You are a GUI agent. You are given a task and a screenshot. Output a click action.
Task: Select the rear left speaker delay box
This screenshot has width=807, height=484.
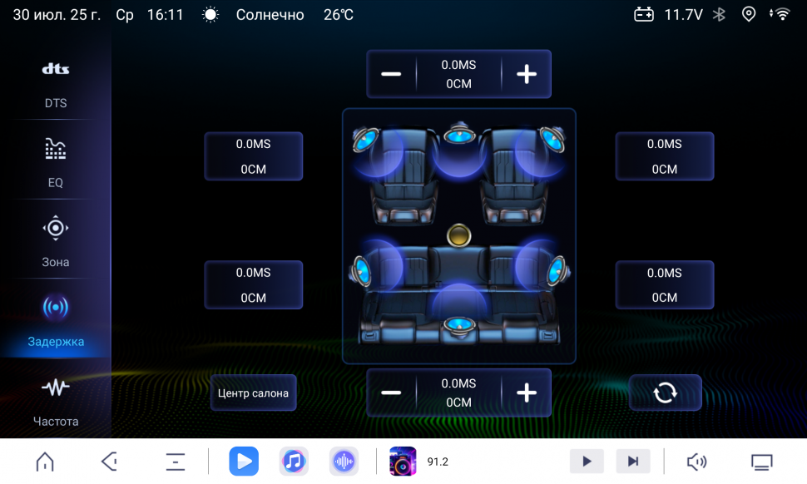[254, 284]
